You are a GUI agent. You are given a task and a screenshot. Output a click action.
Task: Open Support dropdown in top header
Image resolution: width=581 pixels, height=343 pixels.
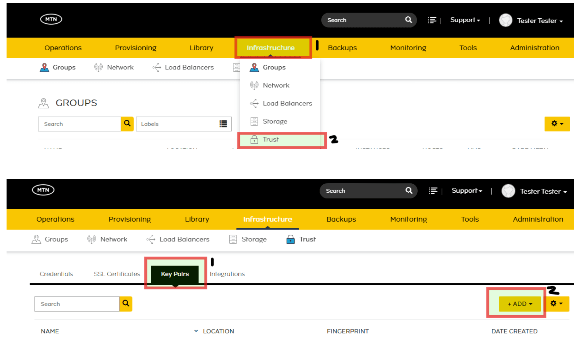click(465, 20)
